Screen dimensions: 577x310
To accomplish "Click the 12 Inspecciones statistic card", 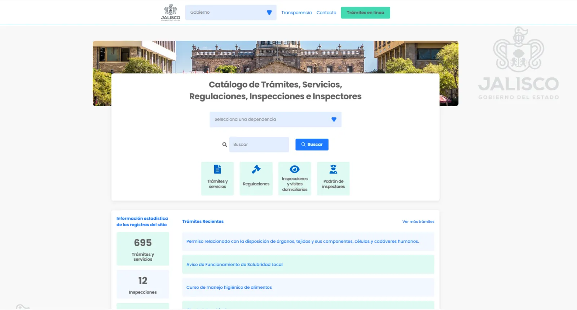I will tap(143, 284).
